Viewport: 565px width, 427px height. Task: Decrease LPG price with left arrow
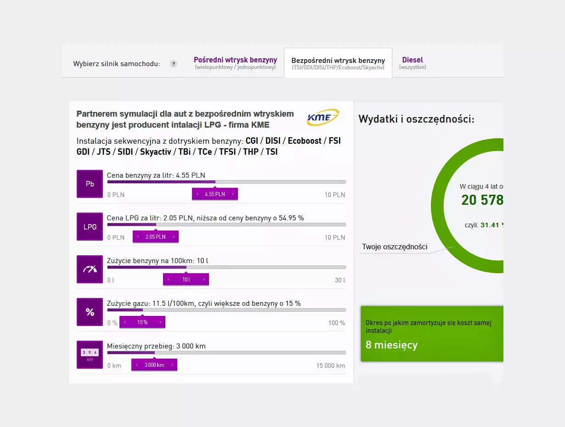[138, 237]
